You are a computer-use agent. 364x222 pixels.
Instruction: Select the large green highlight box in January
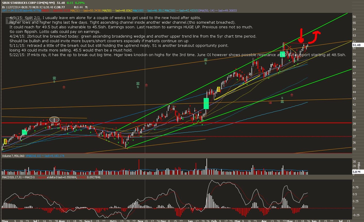tap(206, 103)
